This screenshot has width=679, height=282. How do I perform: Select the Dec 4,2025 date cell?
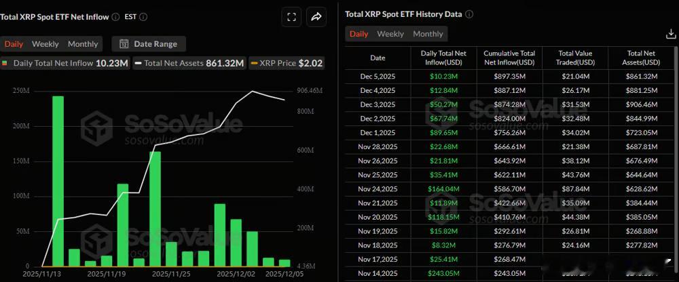[x=378, y=90]
